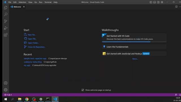Click path text C:\repos\azure-devops
The image size is (181, 102).
coord(58,59)
